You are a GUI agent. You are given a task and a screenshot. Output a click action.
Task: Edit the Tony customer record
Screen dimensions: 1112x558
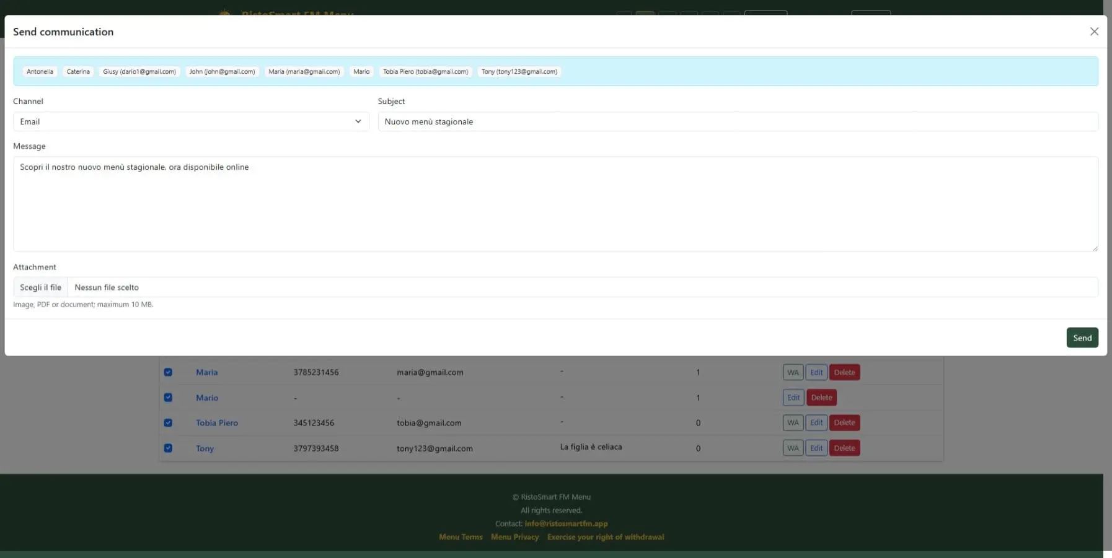coord(816,448)
